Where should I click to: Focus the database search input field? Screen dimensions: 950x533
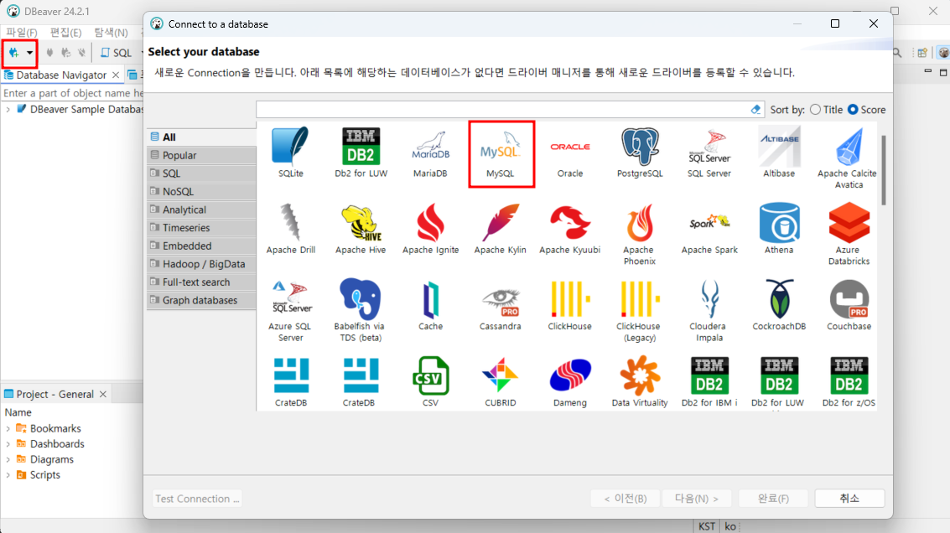[503, 110]
